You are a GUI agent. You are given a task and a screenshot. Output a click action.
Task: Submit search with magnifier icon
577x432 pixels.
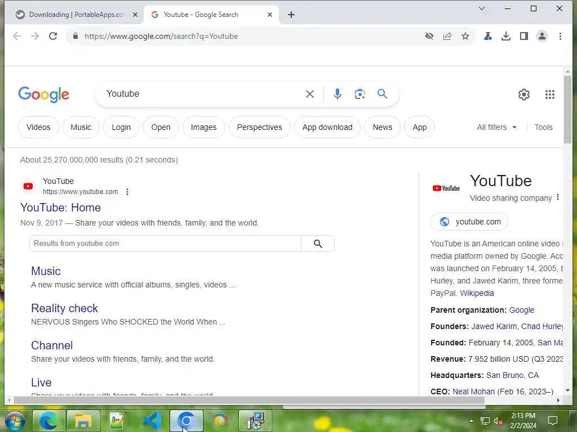[x=383, y=94]
